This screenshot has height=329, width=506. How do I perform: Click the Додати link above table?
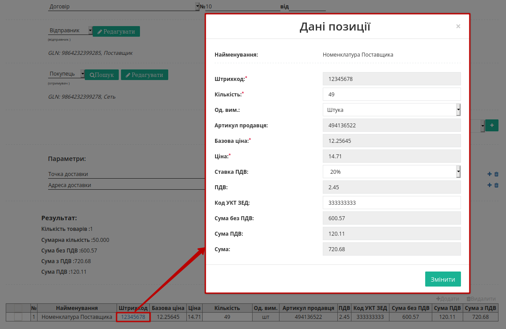[448, 299]
